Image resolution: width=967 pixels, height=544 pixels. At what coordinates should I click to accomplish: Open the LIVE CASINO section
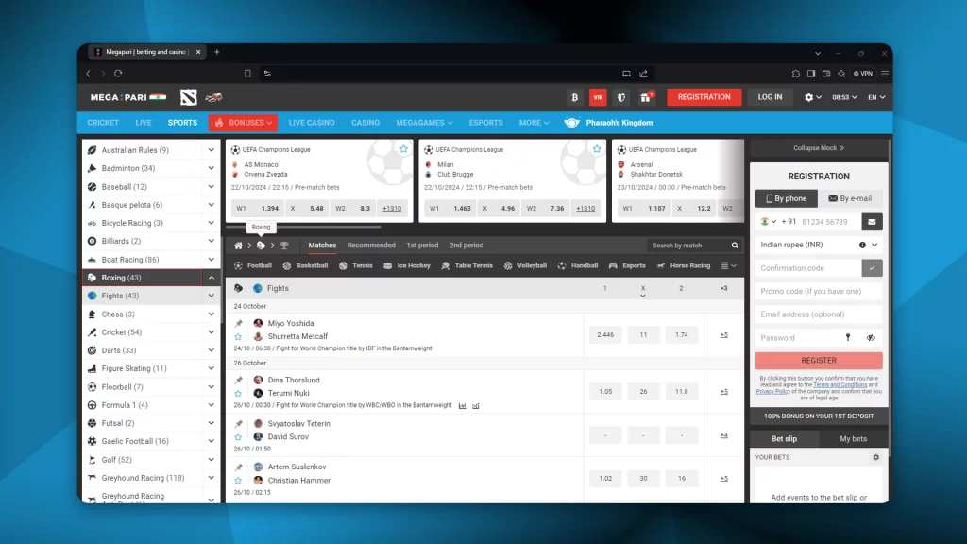[312, 123]
